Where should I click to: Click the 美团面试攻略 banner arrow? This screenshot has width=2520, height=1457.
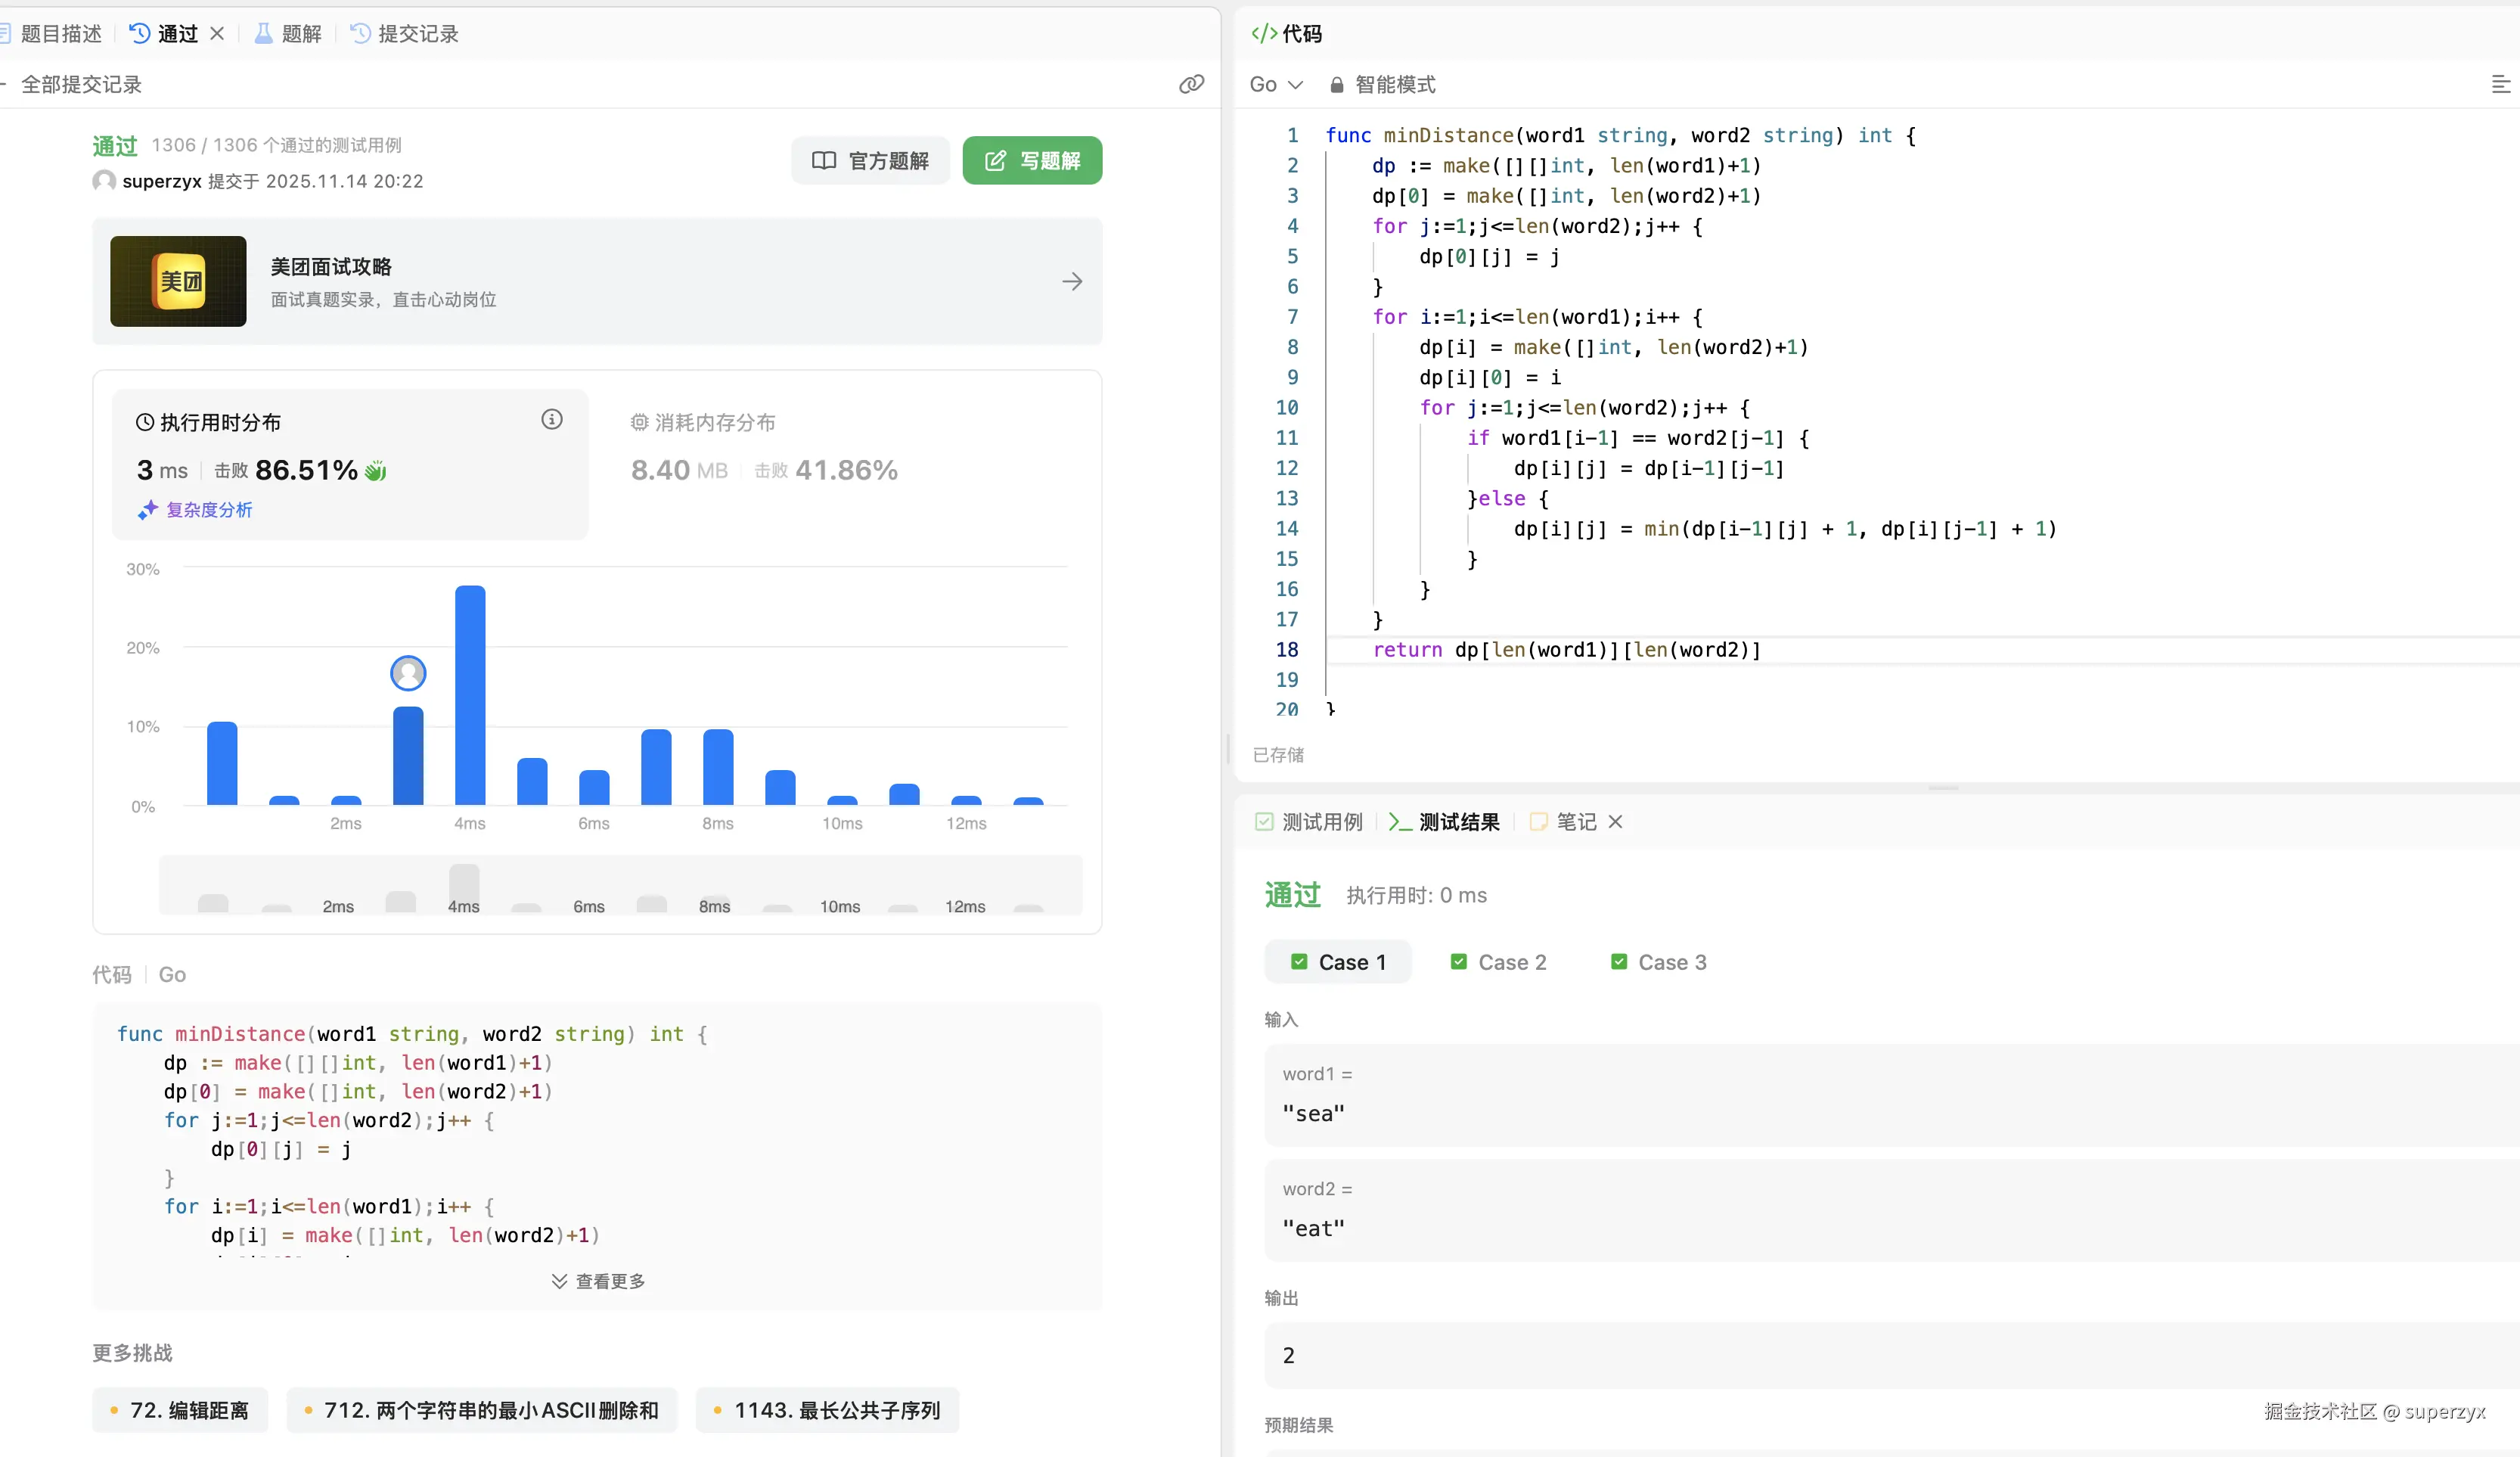1072,282
